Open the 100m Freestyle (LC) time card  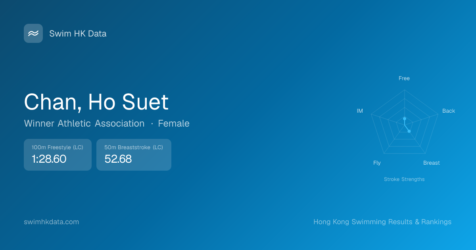point(58,155)
